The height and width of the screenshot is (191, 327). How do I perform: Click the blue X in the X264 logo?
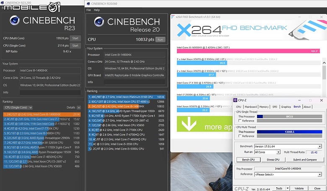coord(184,30)
